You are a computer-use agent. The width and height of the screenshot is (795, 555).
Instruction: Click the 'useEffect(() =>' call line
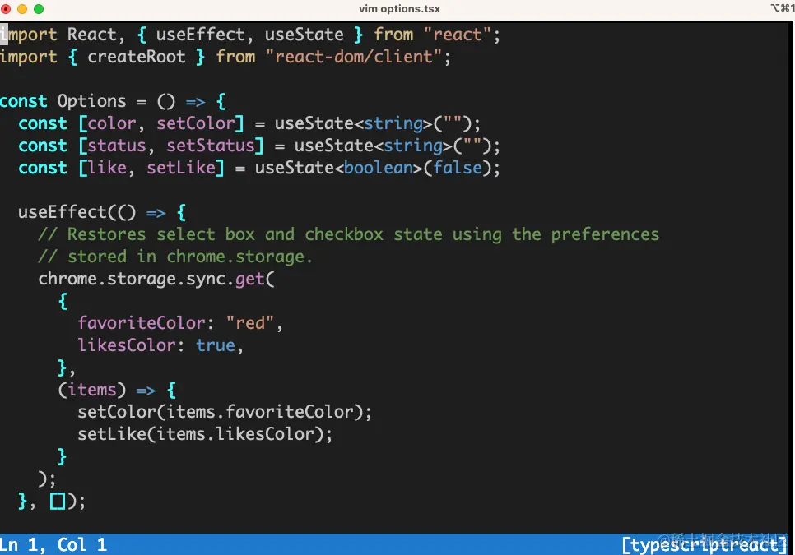(102, 212)
